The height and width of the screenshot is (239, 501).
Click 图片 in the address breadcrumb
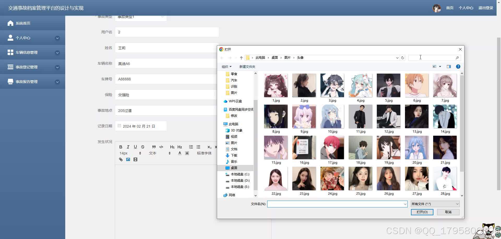(287, 58)
